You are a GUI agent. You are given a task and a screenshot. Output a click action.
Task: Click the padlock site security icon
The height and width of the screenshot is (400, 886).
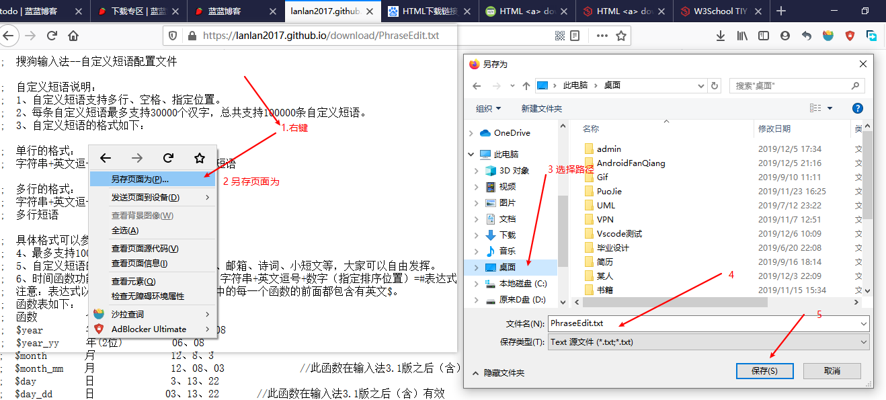point(192,36)
